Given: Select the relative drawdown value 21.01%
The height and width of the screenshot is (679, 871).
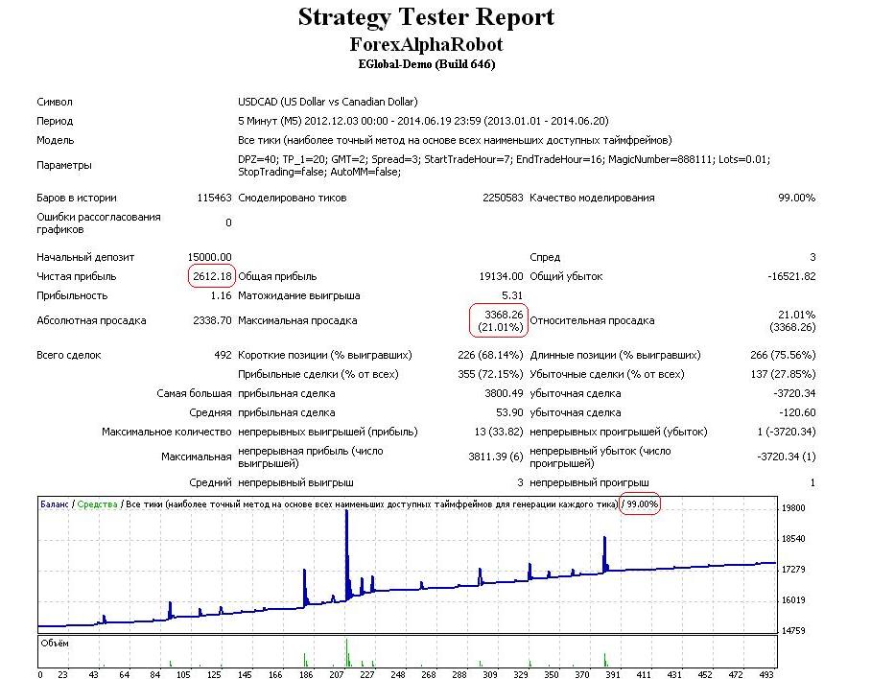Looking at the screenshot, I should pyautogui.click(x=796, y=315).
